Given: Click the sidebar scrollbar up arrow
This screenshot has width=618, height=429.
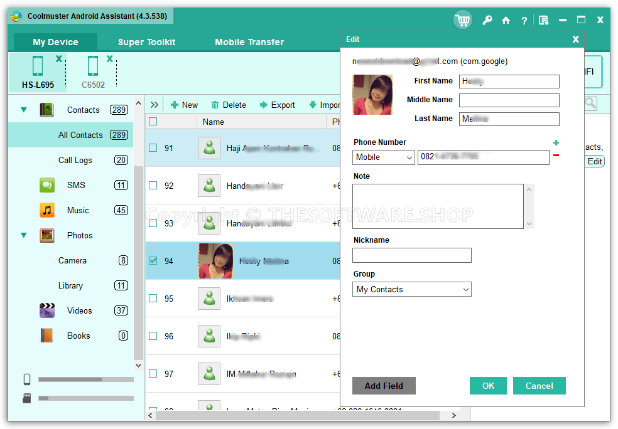Looking at the screenshot, I should coord(138,103).
